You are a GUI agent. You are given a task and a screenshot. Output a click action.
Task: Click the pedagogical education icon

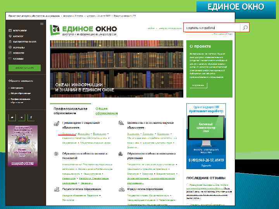(x=57, y=189)
